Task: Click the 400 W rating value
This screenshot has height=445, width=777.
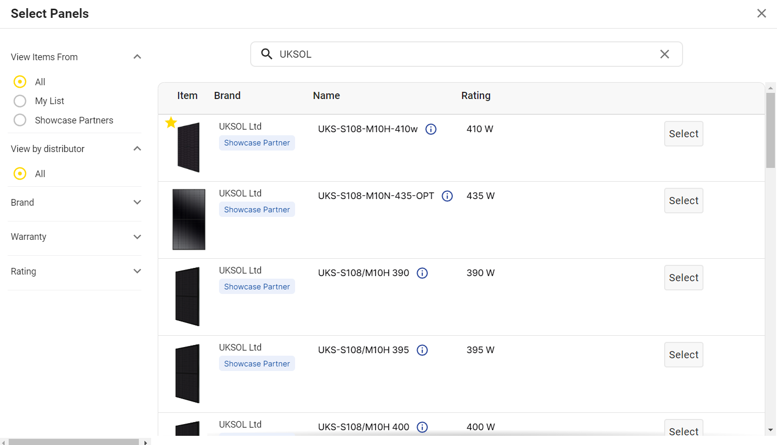Action: click(480, 427)
